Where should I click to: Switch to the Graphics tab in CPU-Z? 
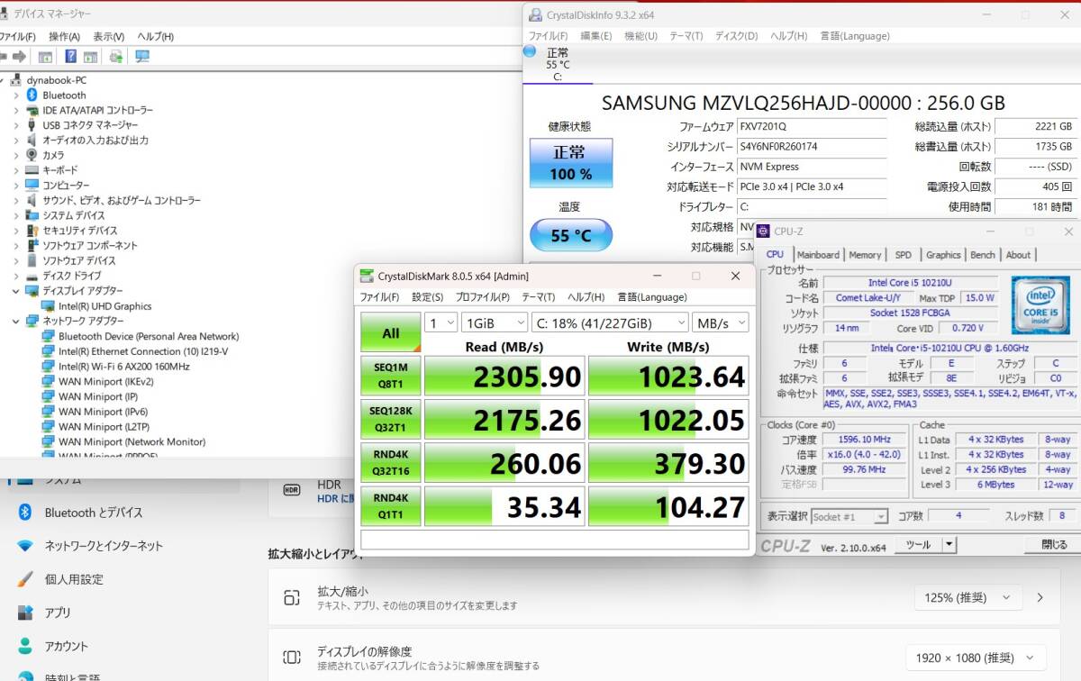pos(943,255)
